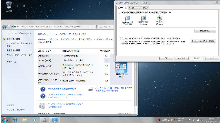Switch to the キーボード tab

coord(133,8)
